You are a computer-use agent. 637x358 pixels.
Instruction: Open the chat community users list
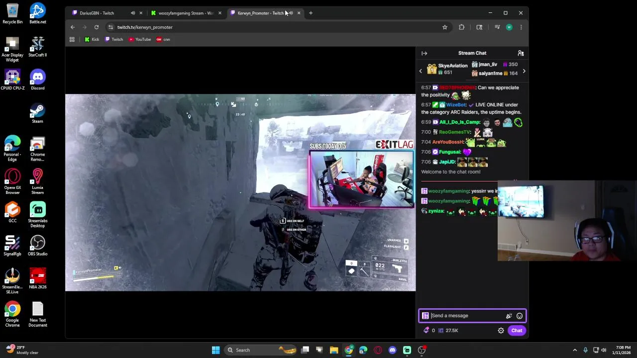coord(521,53)
